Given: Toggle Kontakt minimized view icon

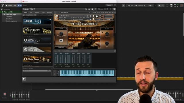Looking at the screenshot, I should pos(96,9).
